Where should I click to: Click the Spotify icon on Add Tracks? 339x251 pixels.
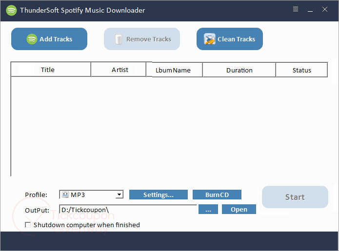(x=32, y=39)
